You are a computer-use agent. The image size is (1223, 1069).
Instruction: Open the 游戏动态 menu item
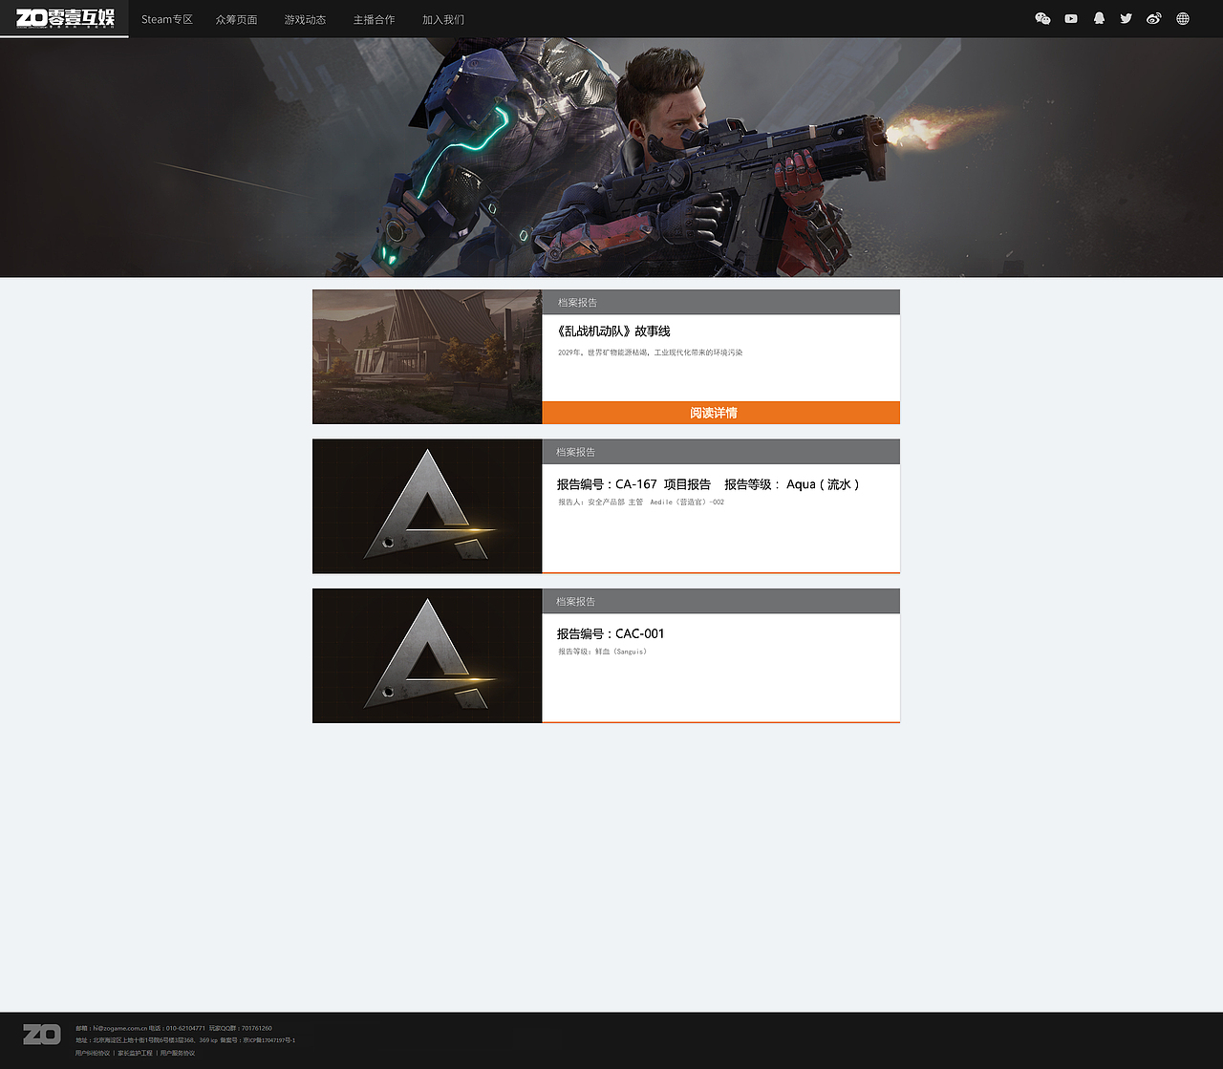[305, 19]
